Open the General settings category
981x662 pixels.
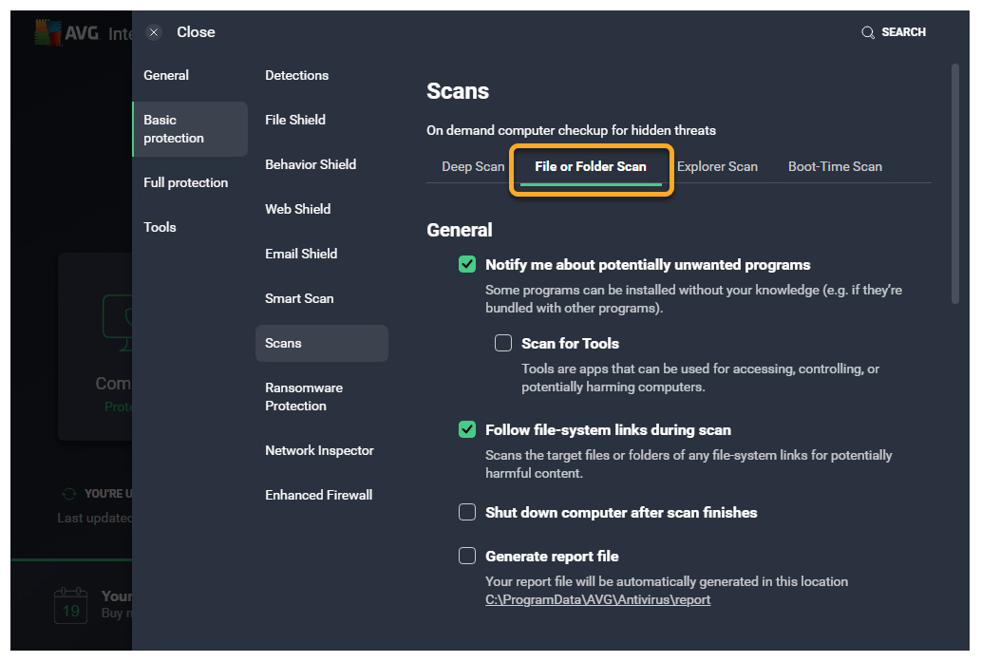(166, 76)
